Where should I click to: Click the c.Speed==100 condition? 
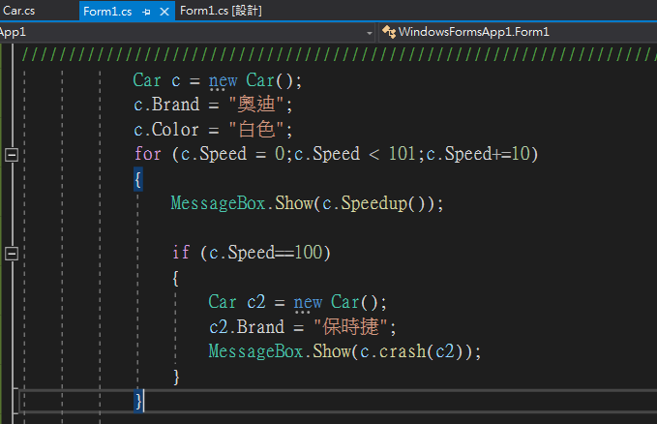pyautogui.click(x=266, y=253)
